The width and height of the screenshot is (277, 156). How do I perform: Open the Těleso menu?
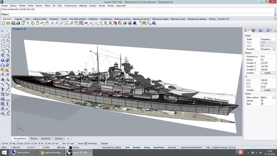(47, 6)
